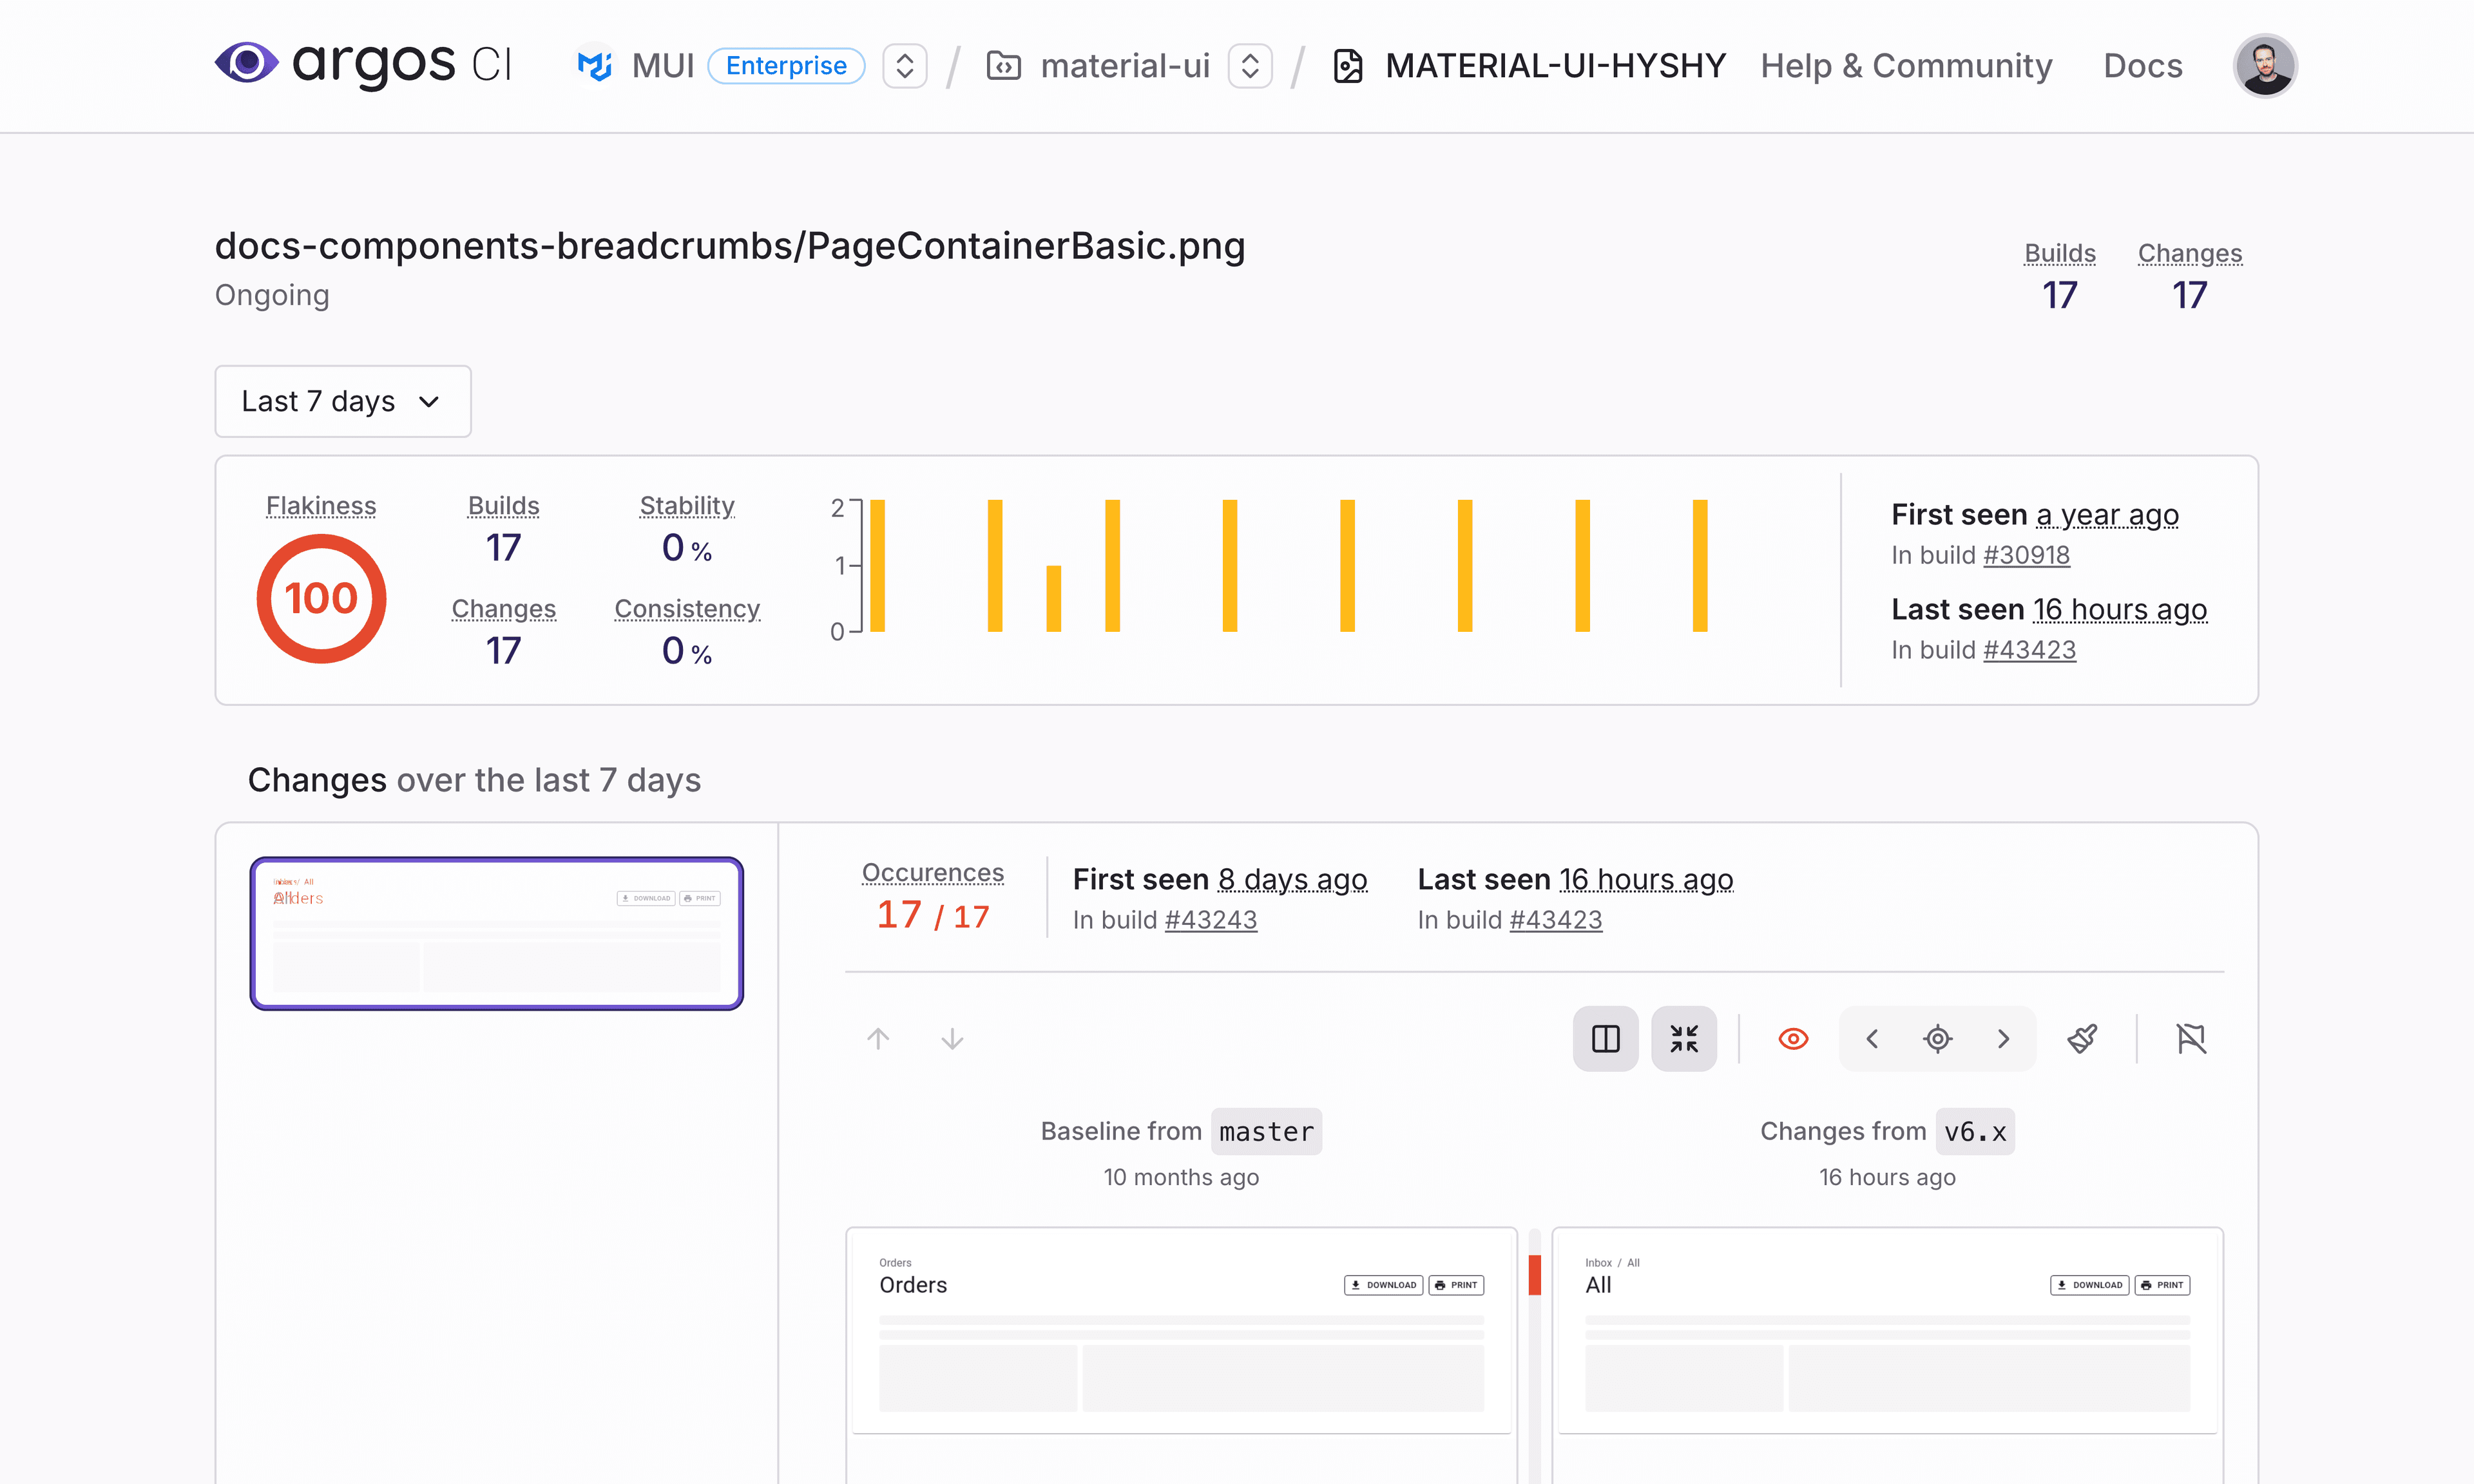This screenshot has height=1484, width=2474.
Task: Toggle changes overlay eye icon
Action: point(1793,1039)
